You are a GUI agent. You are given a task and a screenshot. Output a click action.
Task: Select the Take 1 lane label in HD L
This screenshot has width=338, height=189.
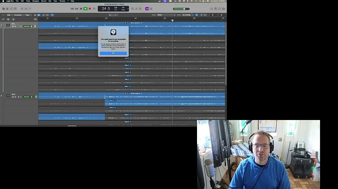click(x=127, y=86)
